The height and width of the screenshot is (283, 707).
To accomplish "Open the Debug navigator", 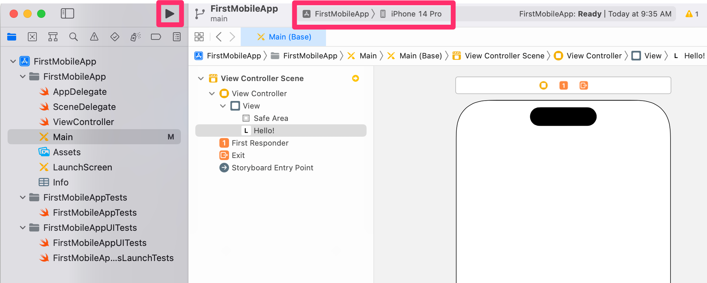I will [x=135, y=37].
